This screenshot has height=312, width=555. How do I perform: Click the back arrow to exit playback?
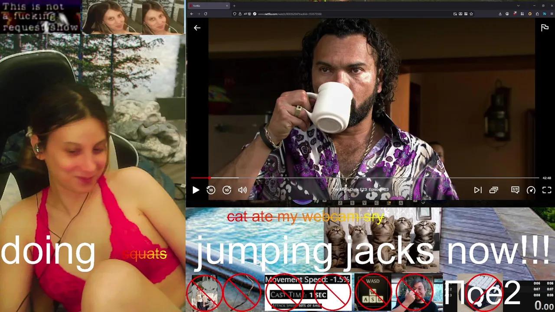point(197,28)
